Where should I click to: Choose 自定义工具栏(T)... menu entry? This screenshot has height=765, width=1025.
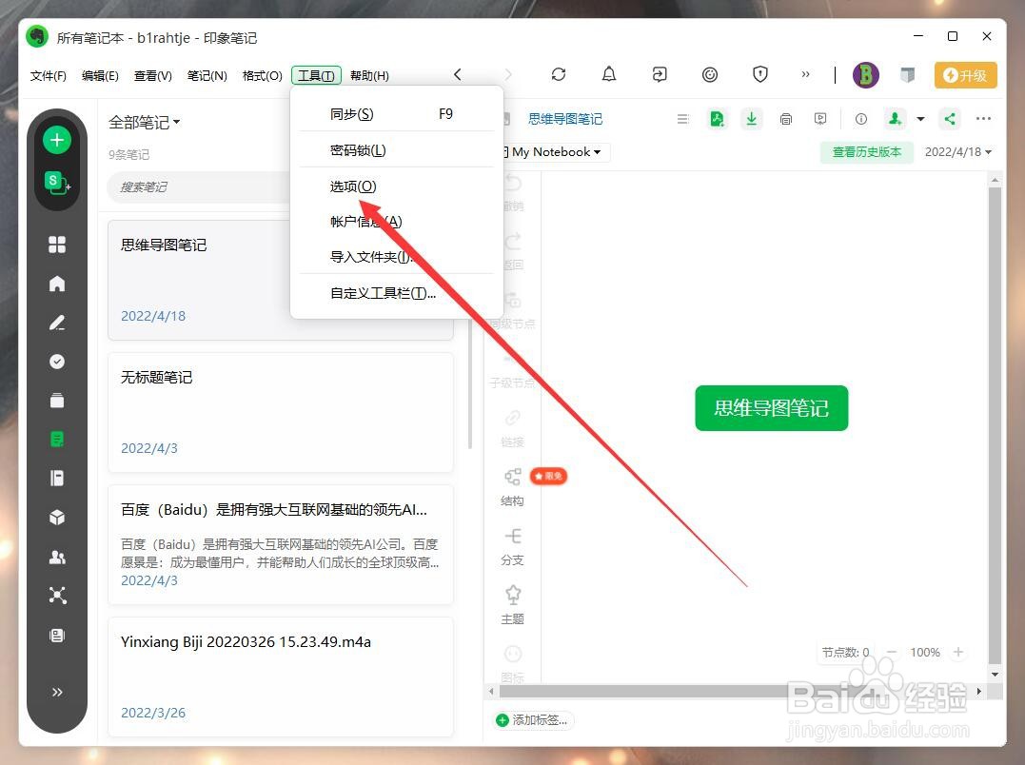click(x=396, y=293)
